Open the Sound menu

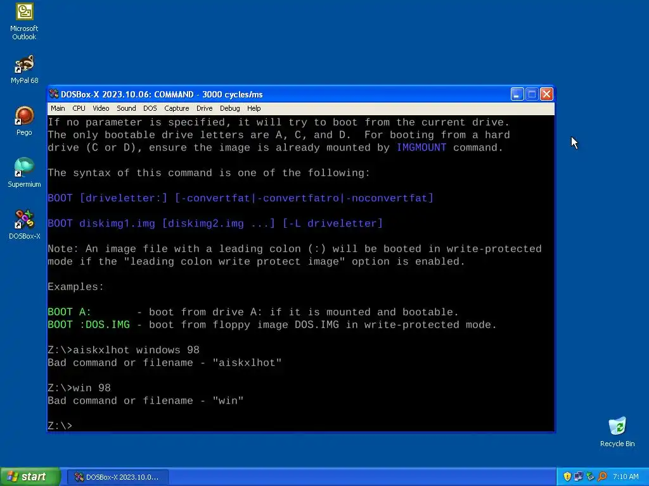pos(126,108)
